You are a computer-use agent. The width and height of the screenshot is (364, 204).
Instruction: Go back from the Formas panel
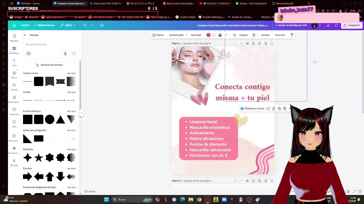[25, 35]
